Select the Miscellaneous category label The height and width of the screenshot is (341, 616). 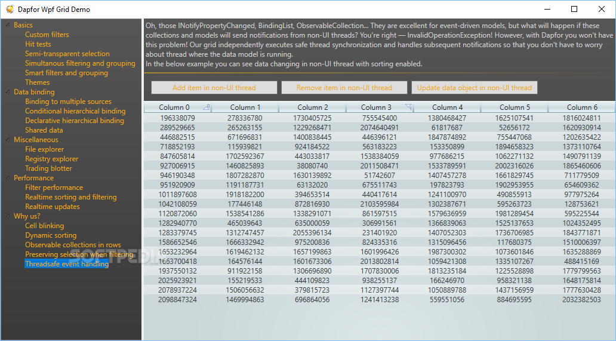point(36,140)
